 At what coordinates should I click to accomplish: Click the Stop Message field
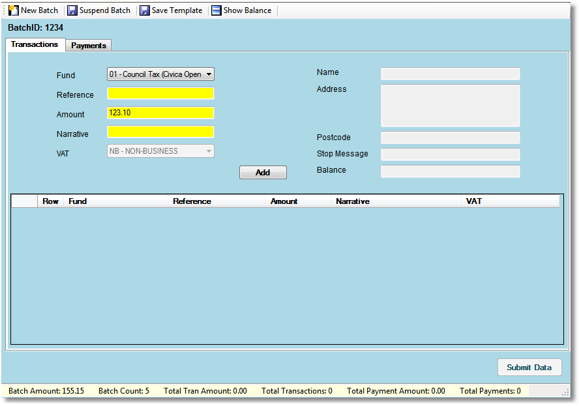coord(450,154)
